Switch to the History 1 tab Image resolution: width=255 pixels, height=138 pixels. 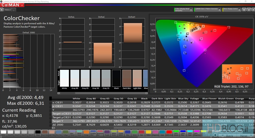(8, 10)
